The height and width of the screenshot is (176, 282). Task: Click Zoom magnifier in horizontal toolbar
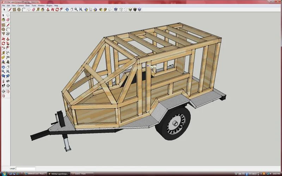click(x=76, y=10)
